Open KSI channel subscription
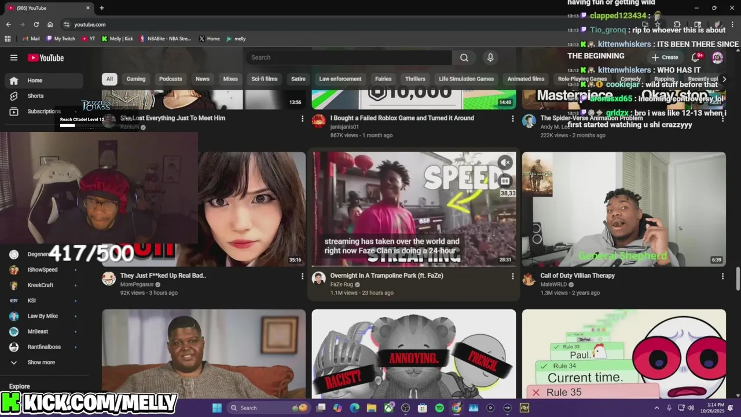This screenshot has width=741, height=417. tap(43, 301)
